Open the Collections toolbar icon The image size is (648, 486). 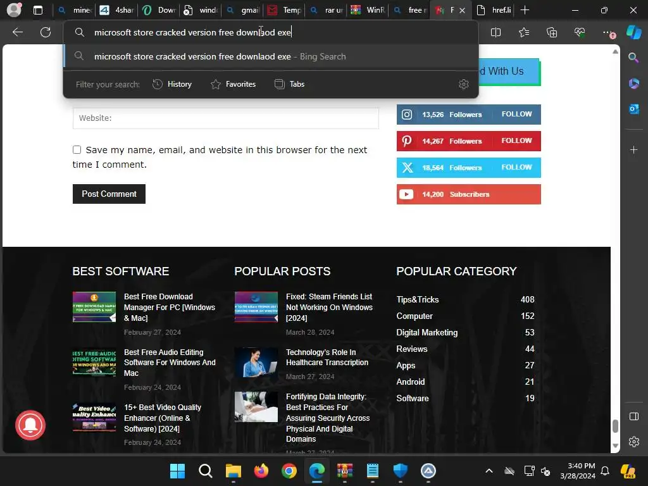click(x=552, y=32)
